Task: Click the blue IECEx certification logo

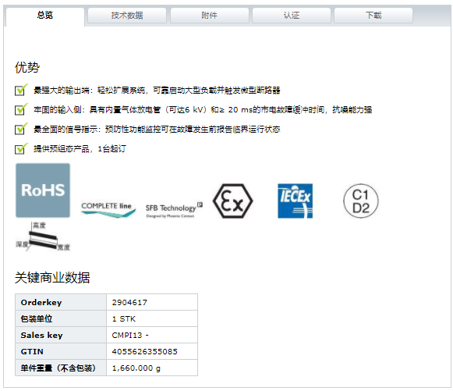Action: click(295, 201)
